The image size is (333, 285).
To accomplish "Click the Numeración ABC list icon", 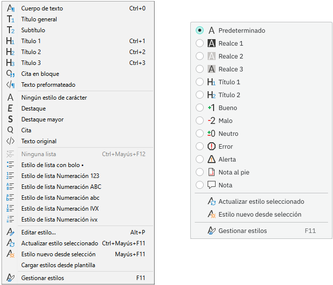I will (x=10, y=187).
